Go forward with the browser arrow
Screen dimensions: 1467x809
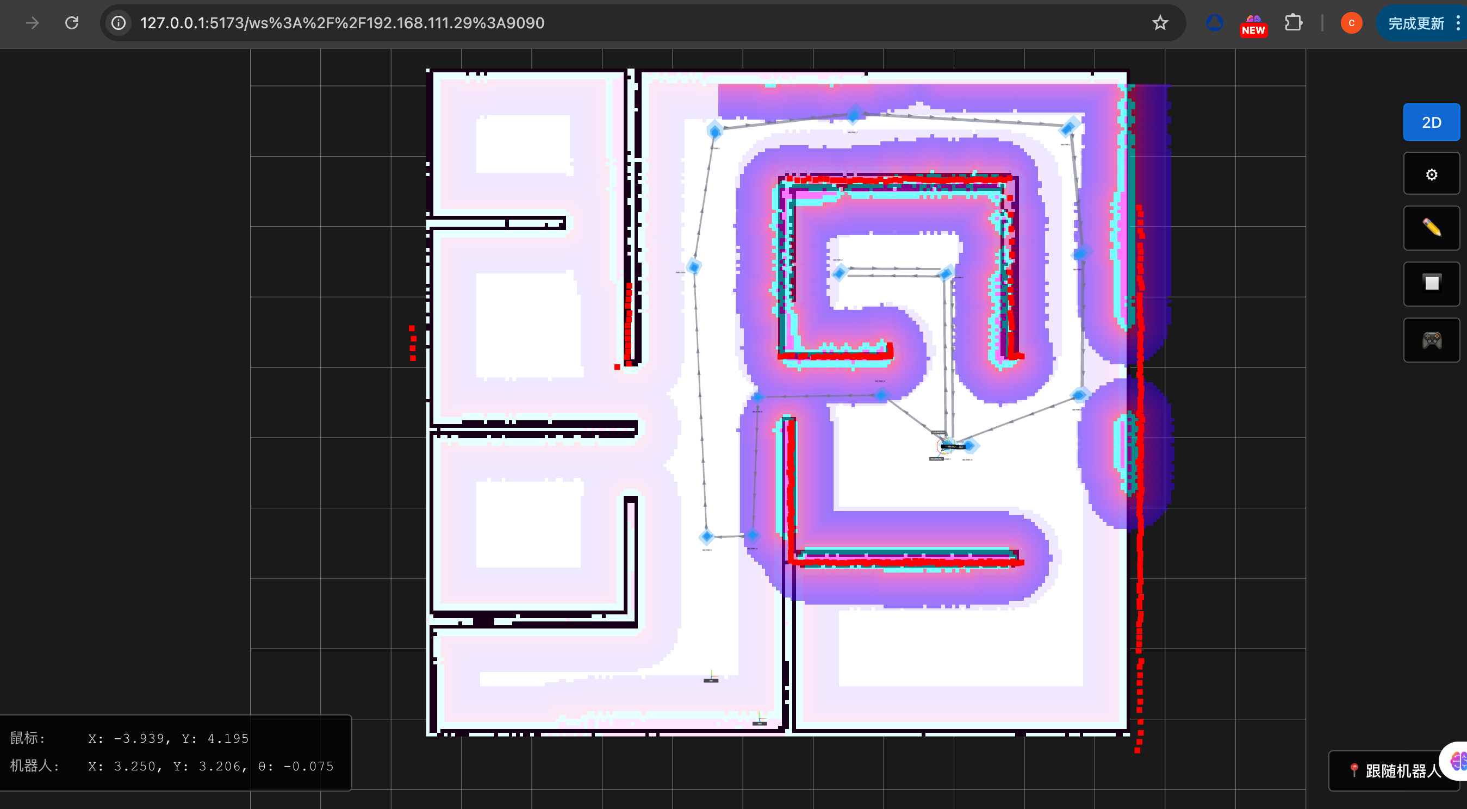(33, 23)
